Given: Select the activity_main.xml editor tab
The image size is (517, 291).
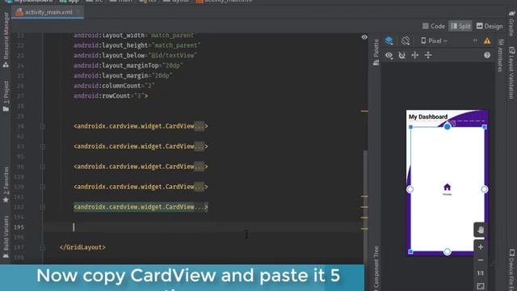Looking at the screenshot, I should 48,12.
